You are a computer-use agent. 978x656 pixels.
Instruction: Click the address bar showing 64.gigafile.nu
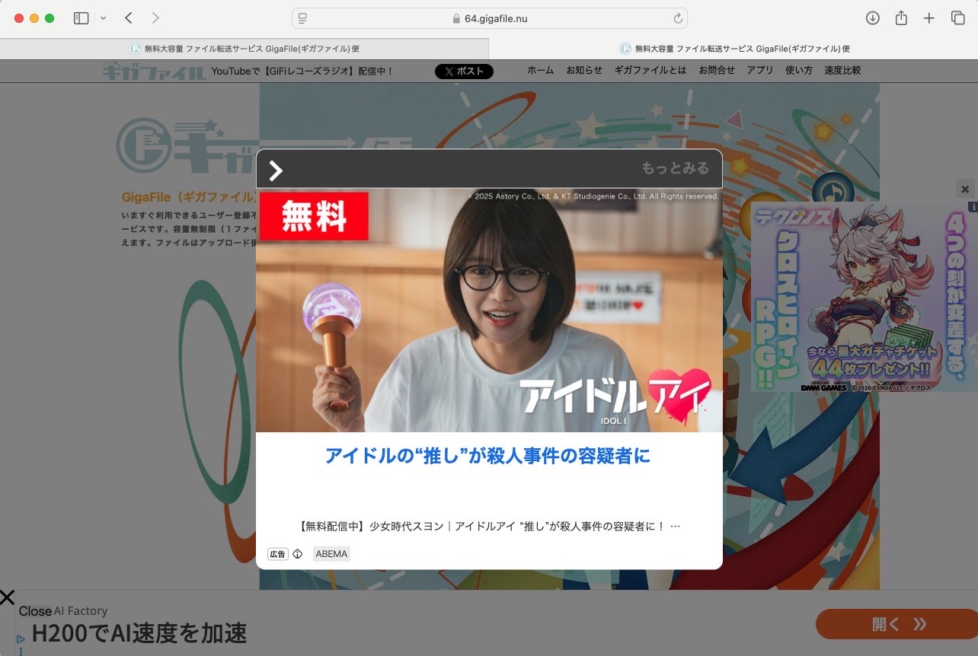click(489, 18)
